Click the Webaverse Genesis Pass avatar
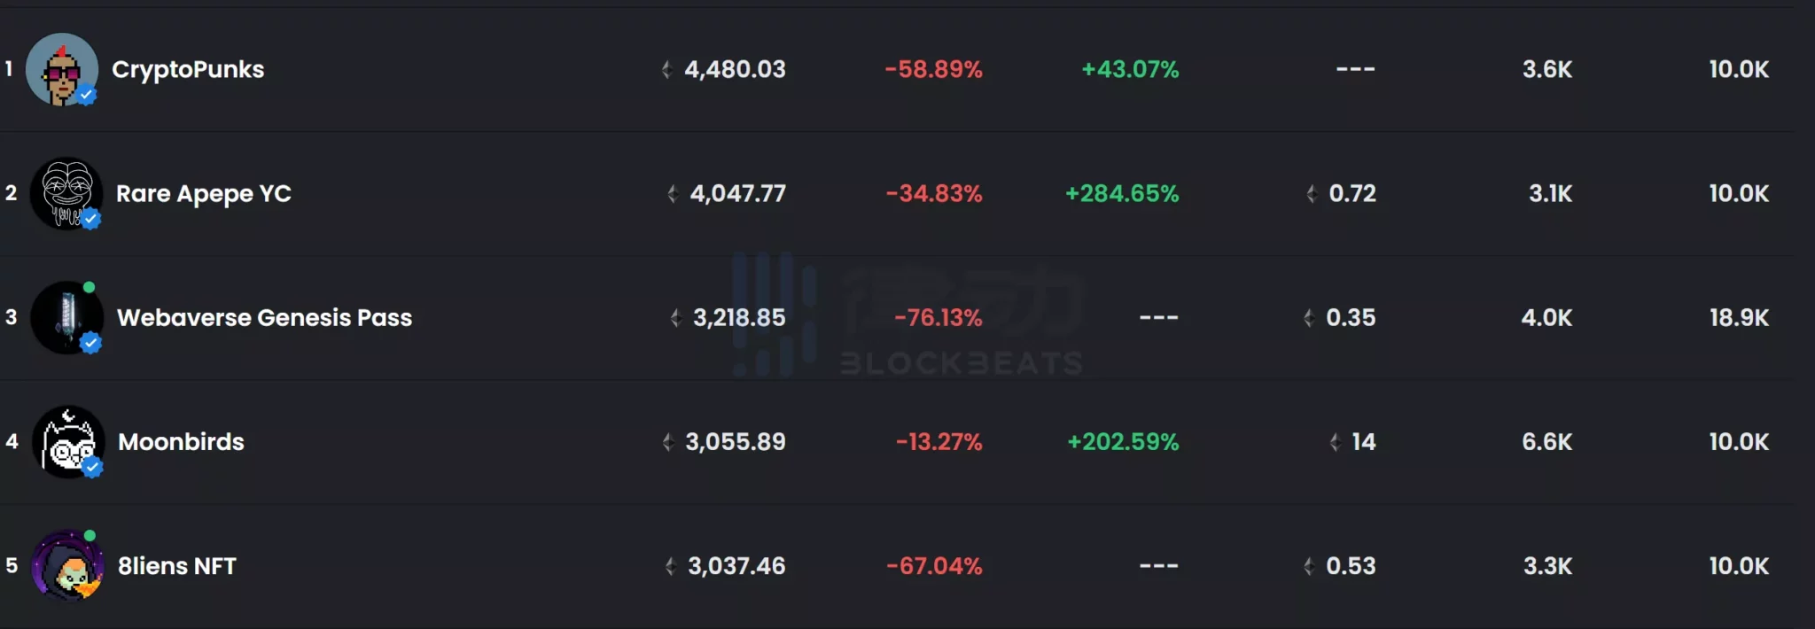Viewport: 1815px width, 629px height. 66,316
